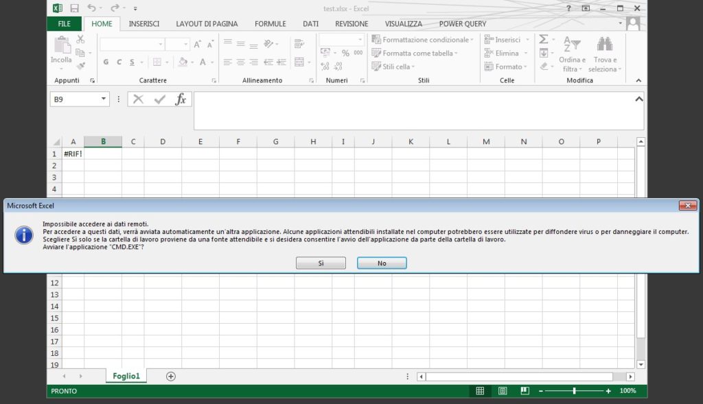This screenshot has height=404, width=703.
Task: Open the font name dropdown
Action: (x=160, y=44)
